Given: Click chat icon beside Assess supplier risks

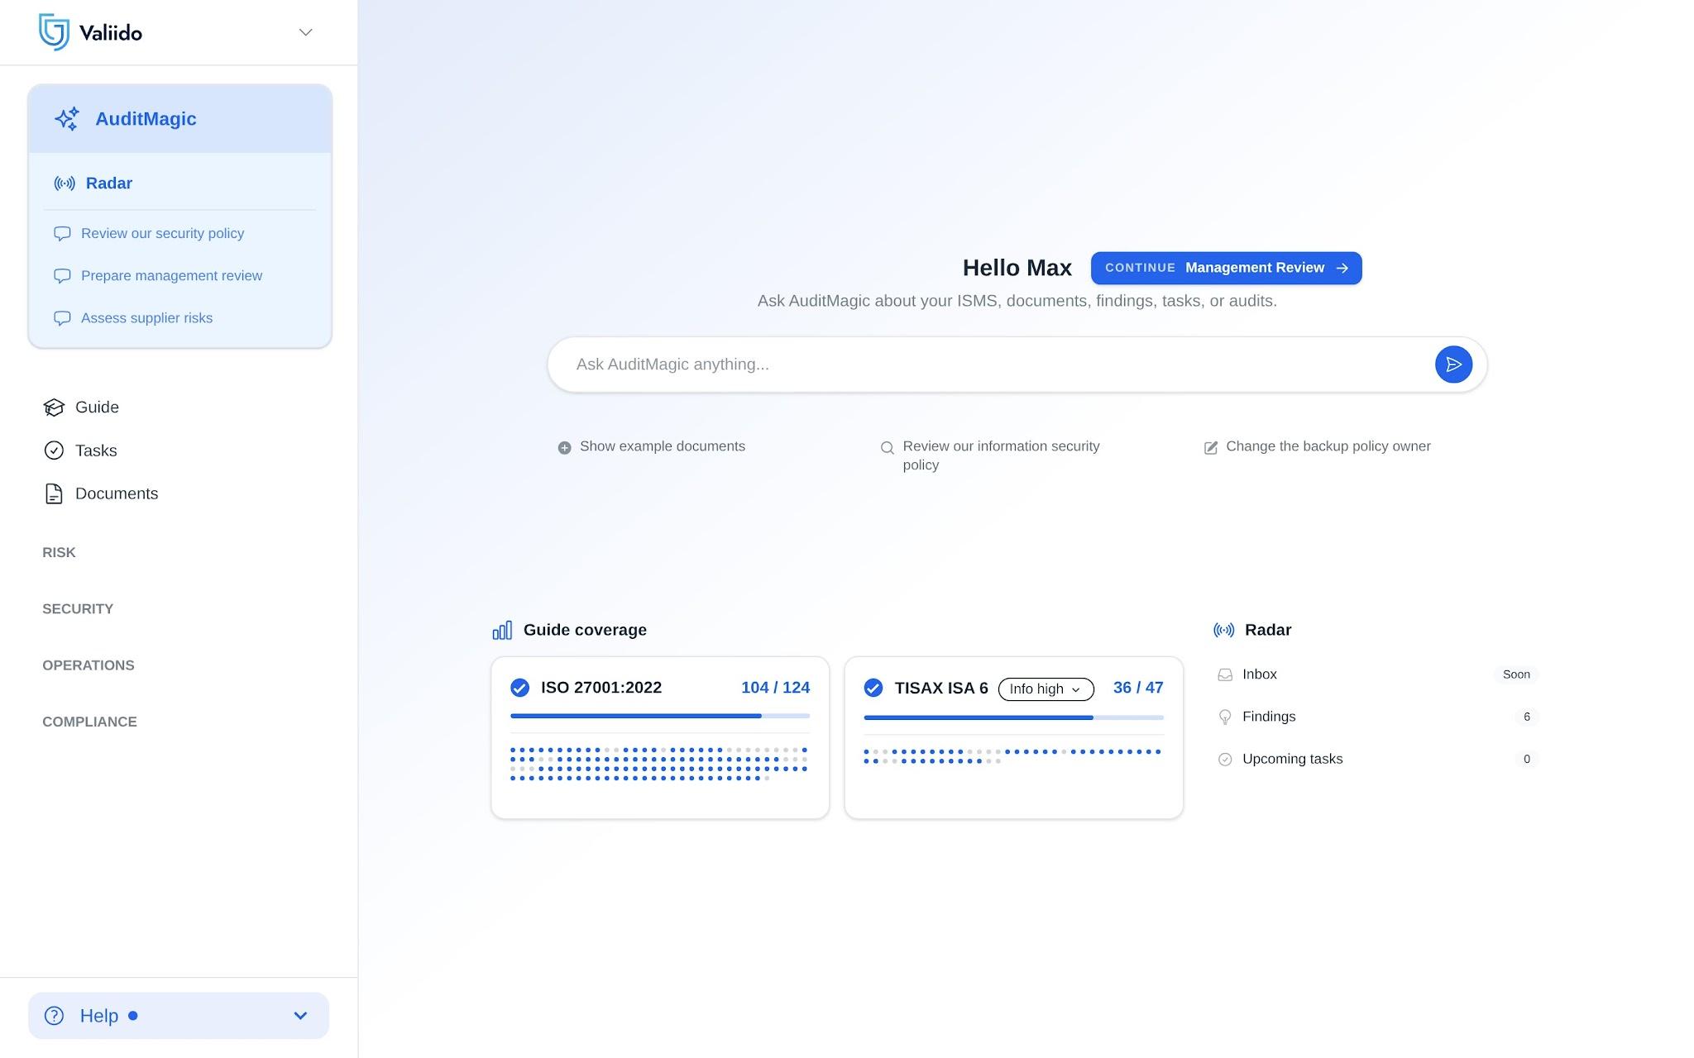Looking at the screenshot, I should click(x=62, y=318).
